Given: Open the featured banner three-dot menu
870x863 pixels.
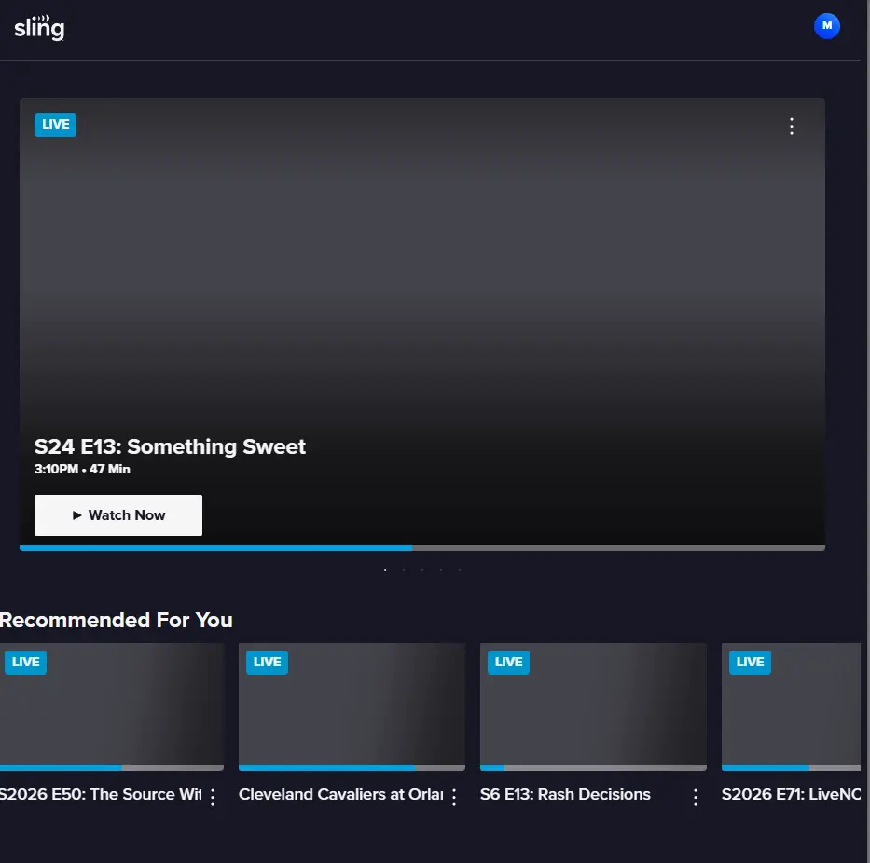Looking at the screenshot, I should (792, 127).
